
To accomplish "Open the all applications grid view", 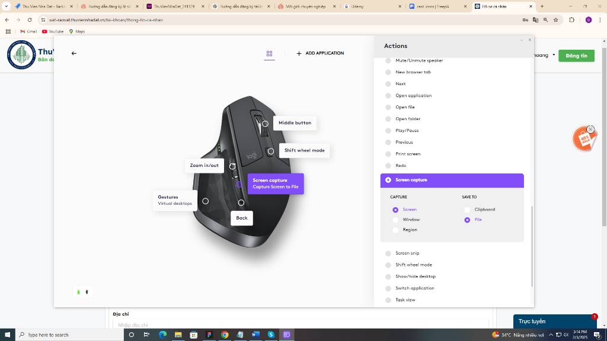I will [269, 53].
